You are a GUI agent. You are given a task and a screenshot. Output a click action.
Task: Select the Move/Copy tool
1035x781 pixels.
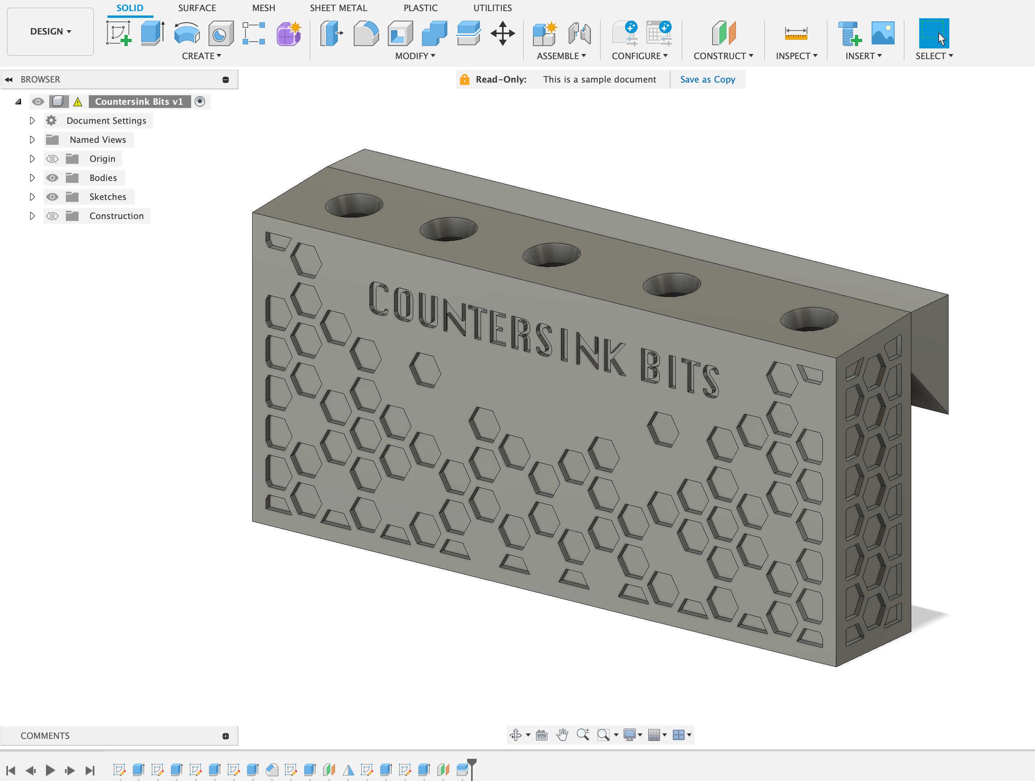point(502,33)
